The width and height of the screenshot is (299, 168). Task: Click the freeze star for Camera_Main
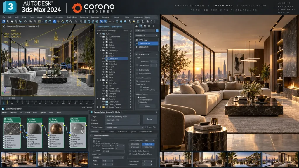click(x=131, y=102)
